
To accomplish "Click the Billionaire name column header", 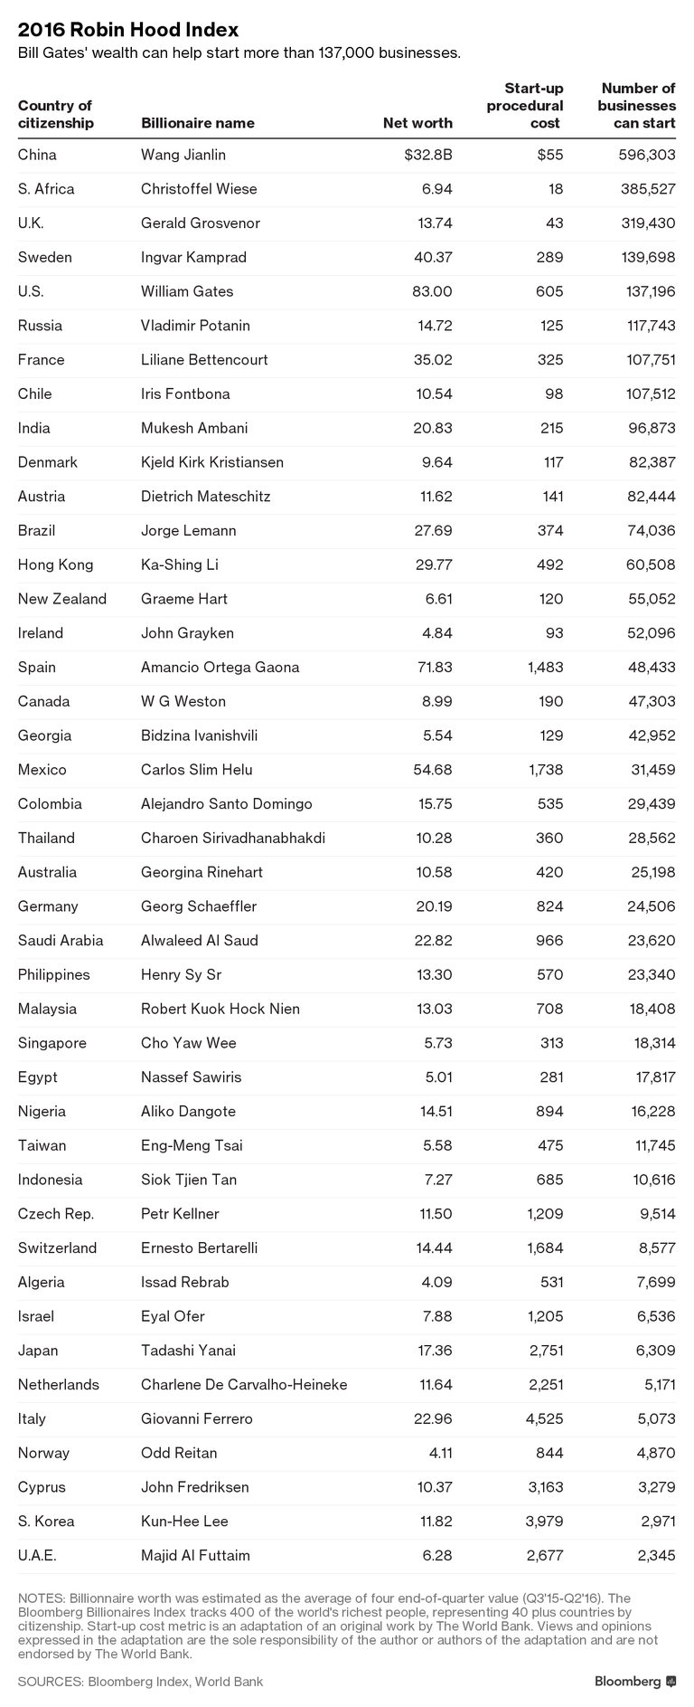I will [x=197, y=123].
